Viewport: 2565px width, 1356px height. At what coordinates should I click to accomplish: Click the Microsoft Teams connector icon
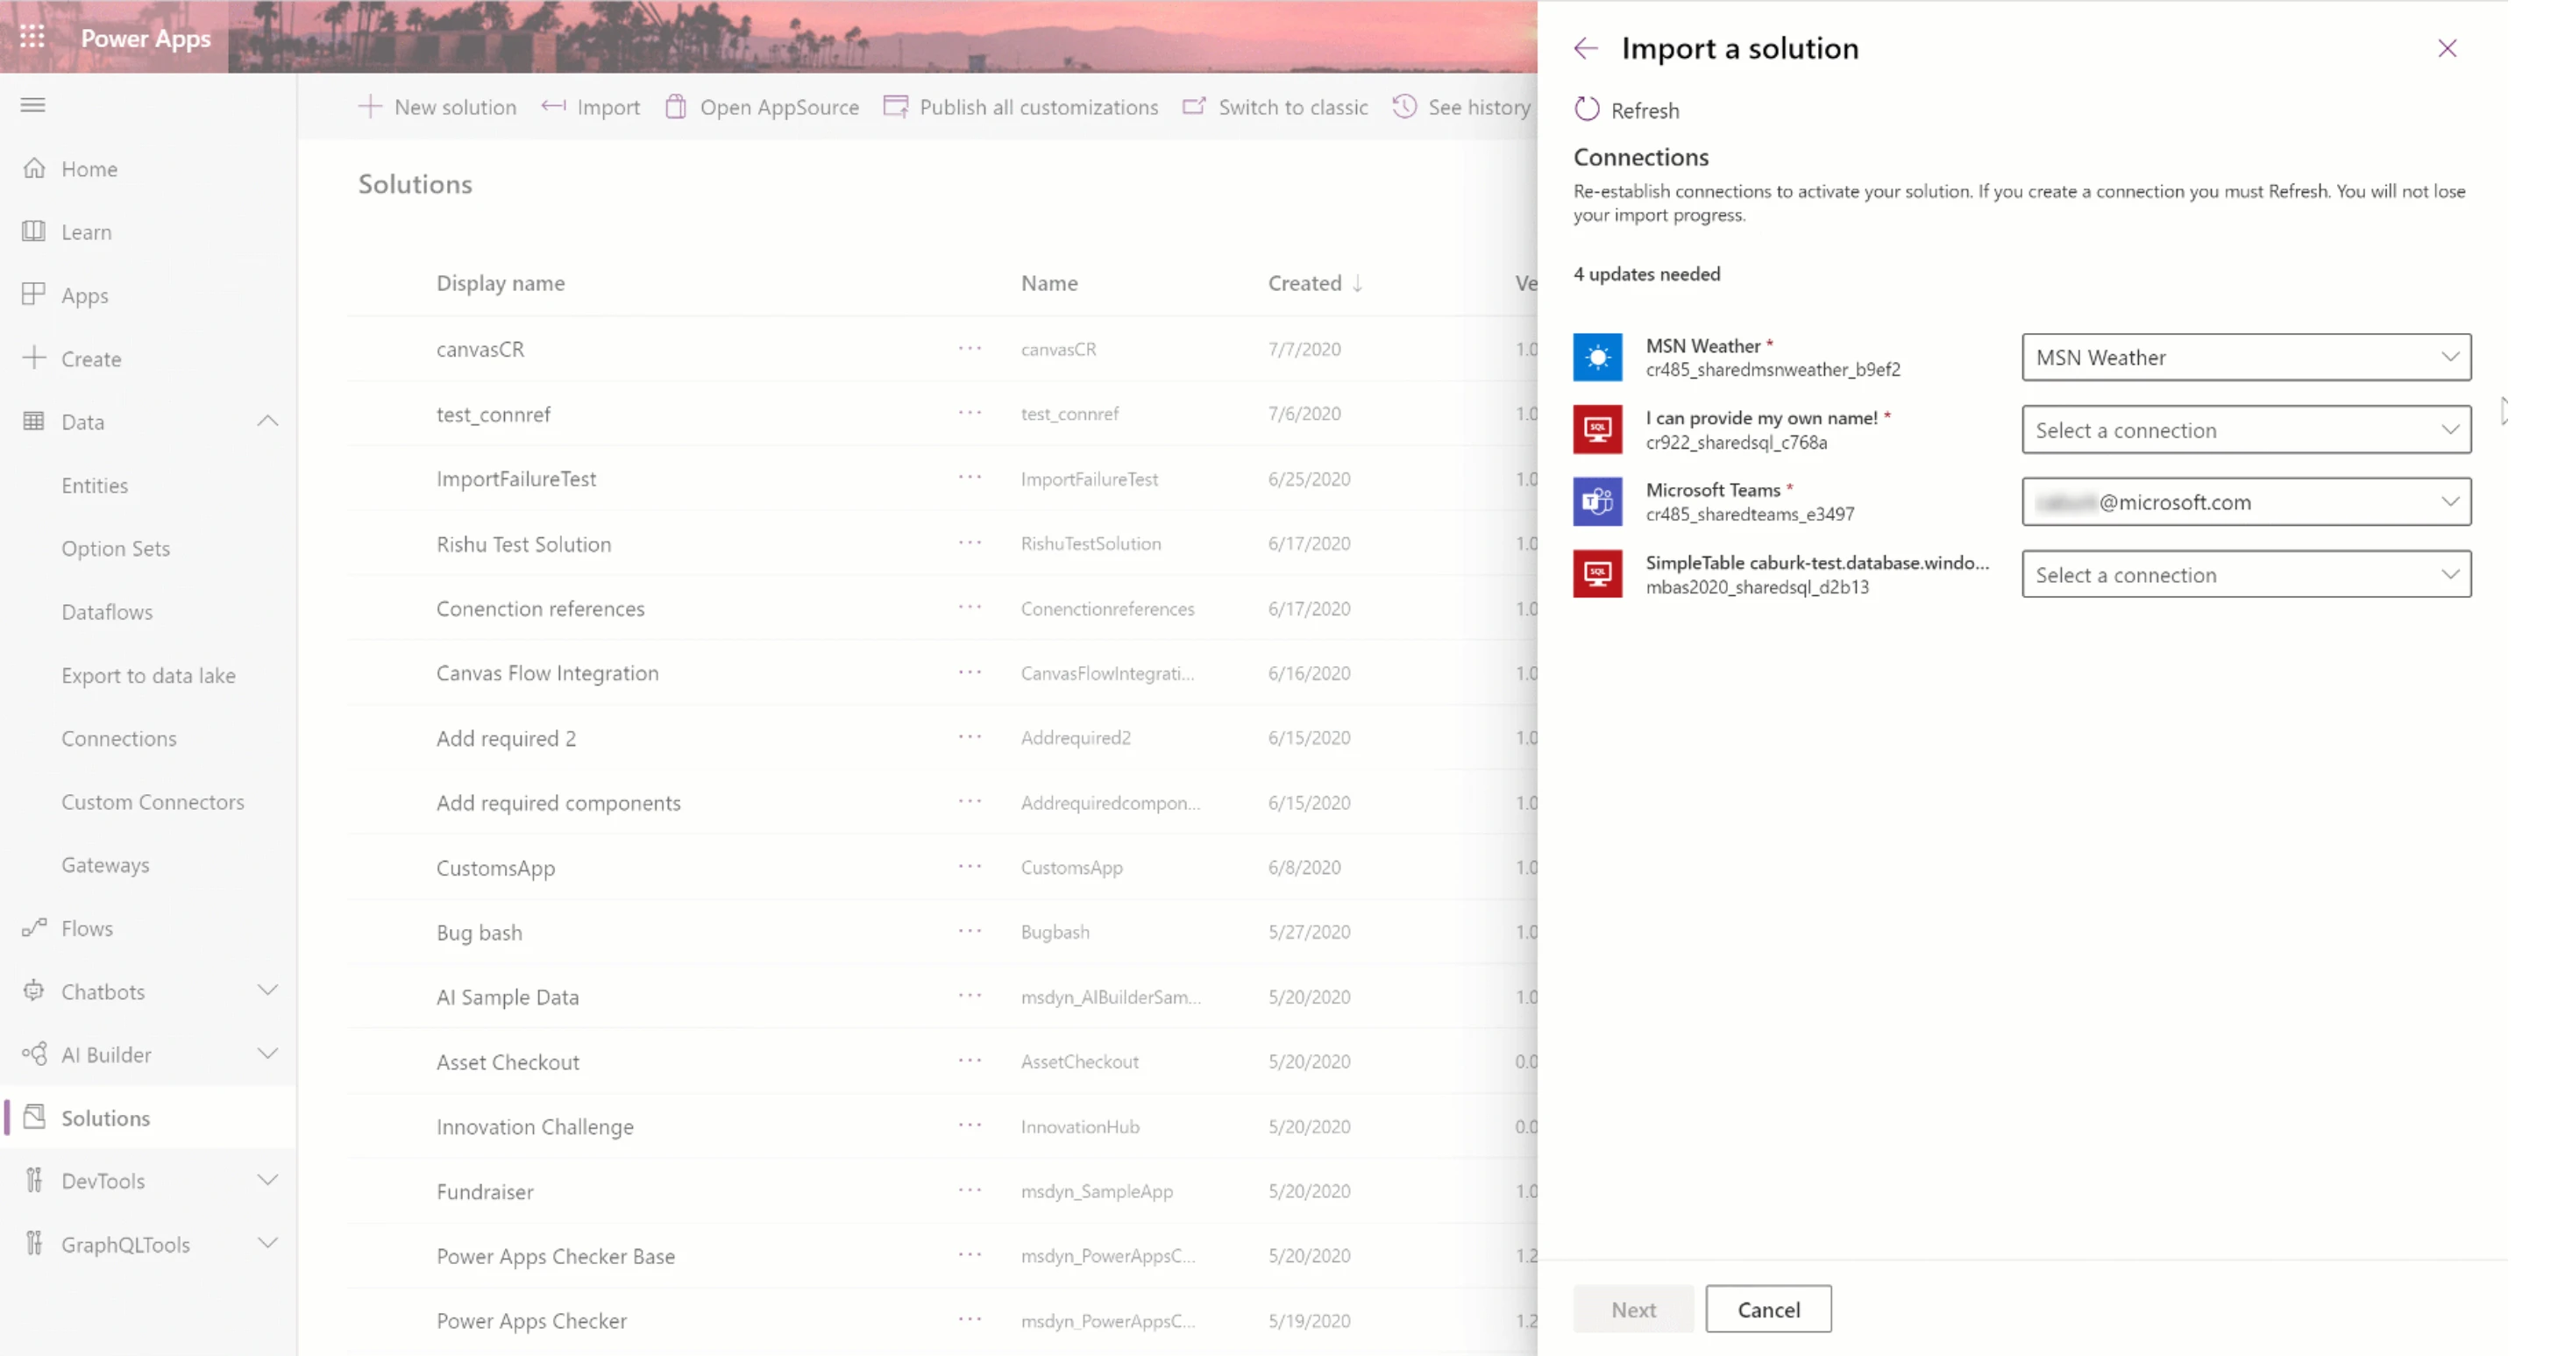[1597, 501]
